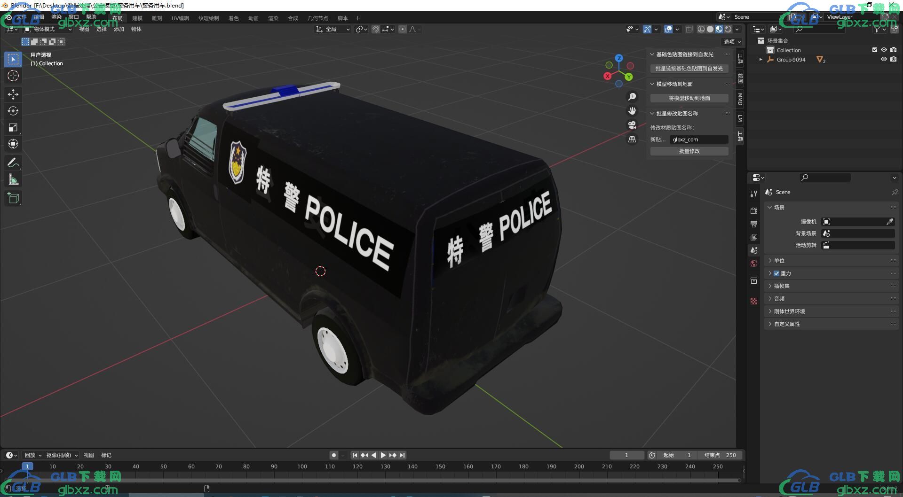Disable Collection in renders via camera icon
903x497 pixels.
(x=893, y=50)
